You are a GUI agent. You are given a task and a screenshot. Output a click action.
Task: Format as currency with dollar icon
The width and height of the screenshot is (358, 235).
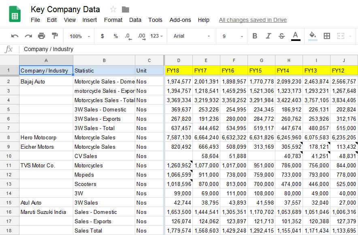(102, 36)
